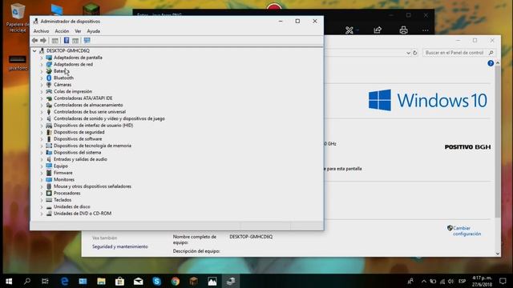Select the Bluetooth device category icon
513x288 pixels.
49,78
